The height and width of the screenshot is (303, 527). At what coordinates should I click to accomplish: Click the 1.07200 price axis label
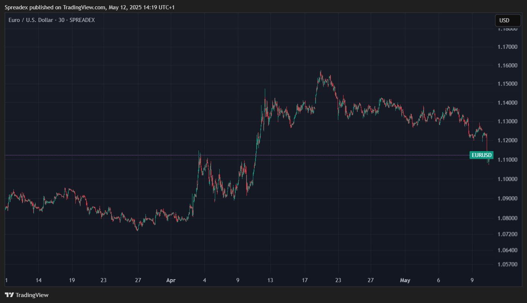tap(507, 234)
